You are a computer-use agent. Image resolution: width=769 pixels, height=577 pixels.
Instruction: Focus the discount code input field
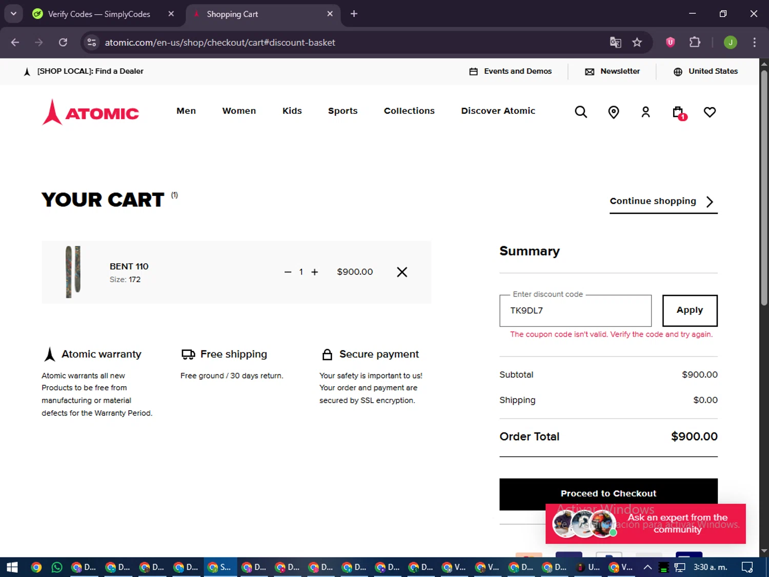coord(575,311)
